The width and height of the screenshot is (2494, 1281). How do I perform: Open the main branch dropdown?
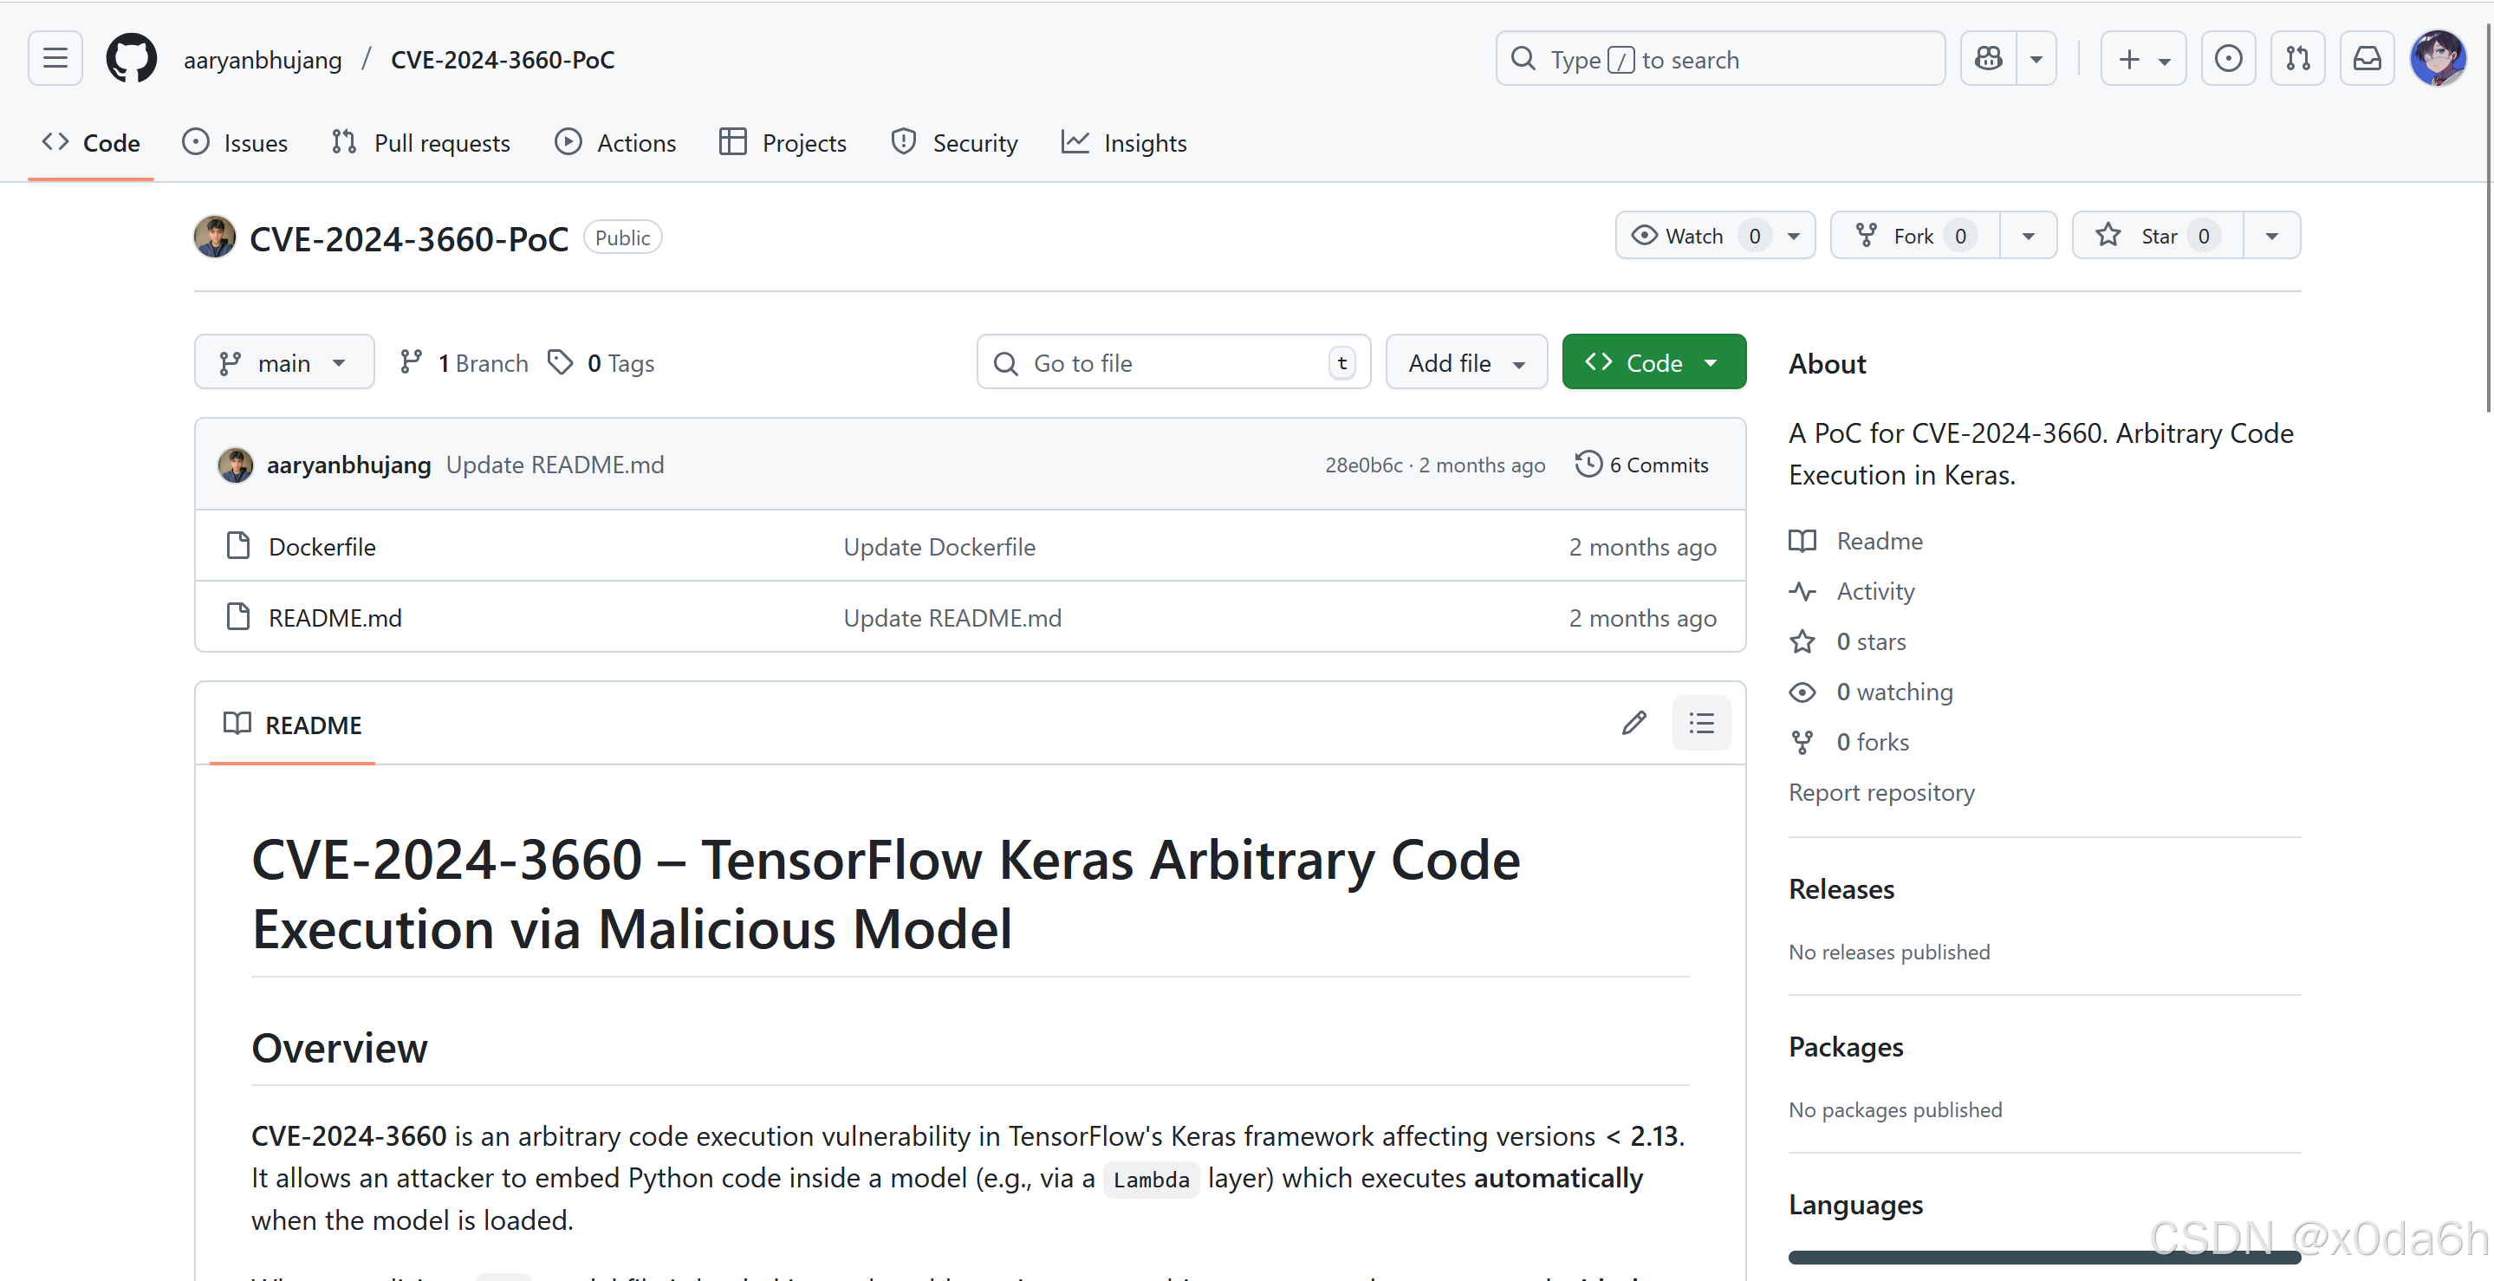(283, 363)
